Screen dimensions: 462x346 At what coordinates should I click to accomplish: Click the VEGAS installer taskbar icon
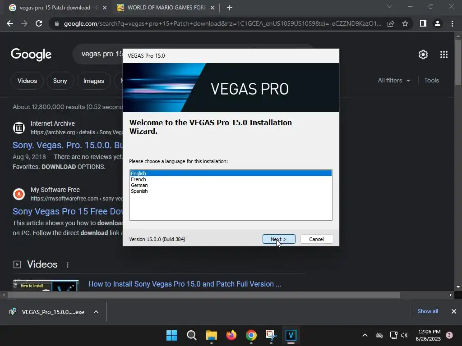tap(291, 335)
